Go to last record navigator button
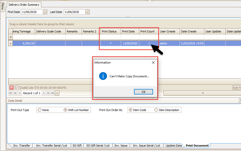The height and width of the screenshot is (151, 241). click(x=53, y=93)
